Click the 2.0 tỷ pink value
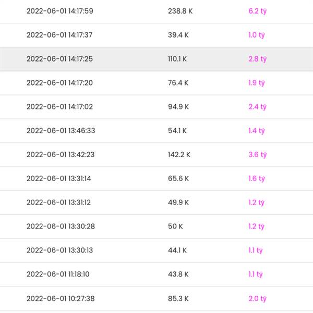 pos(257,298)
